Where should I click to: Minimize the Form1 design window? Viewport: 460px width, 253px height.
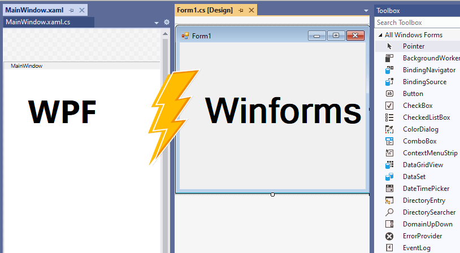[317, 36]
